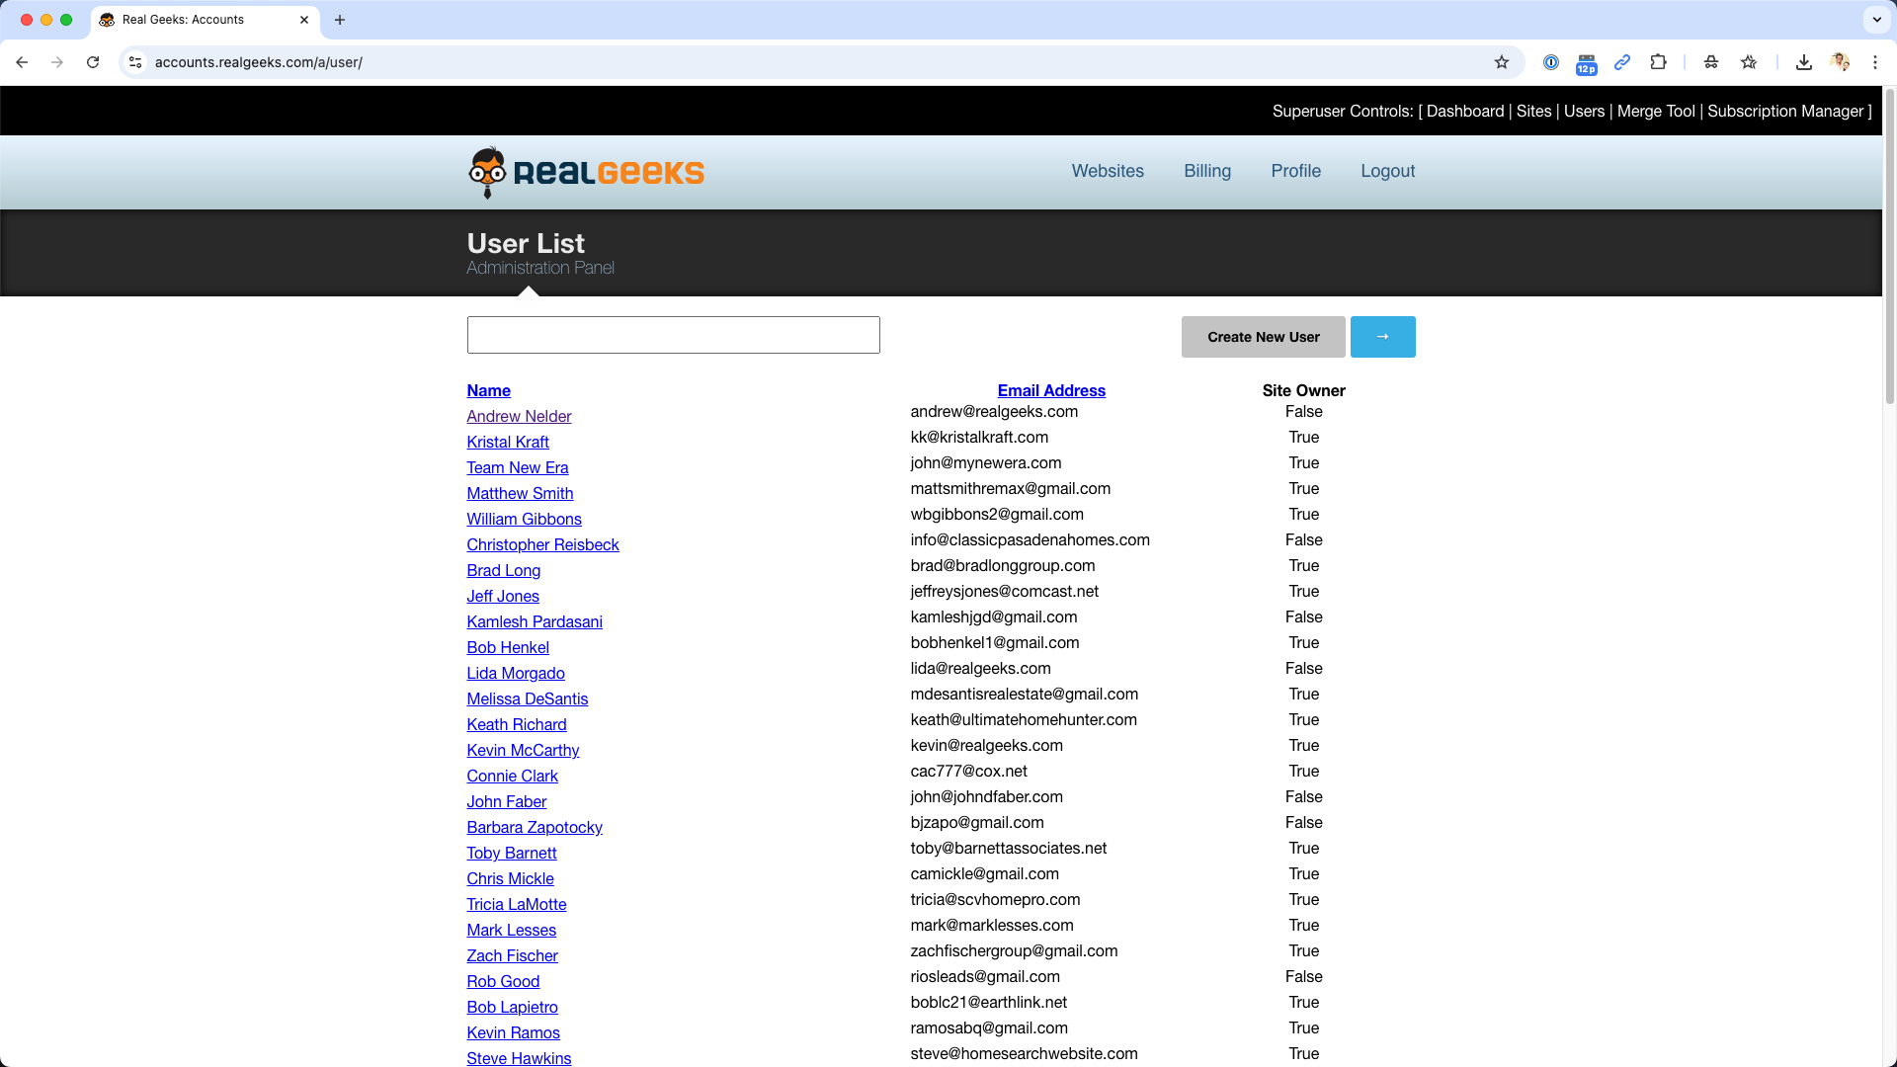
Task: Open the 1Password extension
Action: click(x=1551, y=62)
